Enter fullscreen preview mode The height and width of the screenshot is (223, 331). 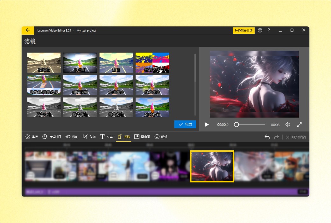(x=299, y=125)
